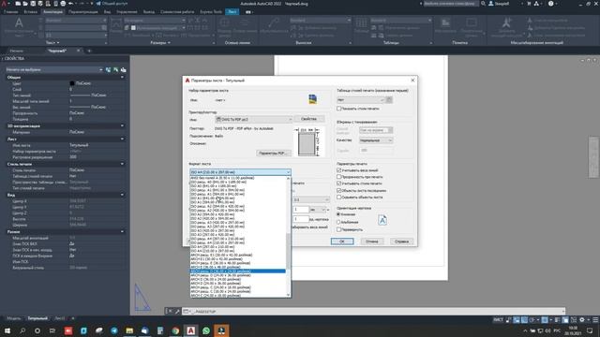600x337 pixels.
Task: Enable the Скрывать объекты листа checkbox
Action: click(338, 198)
